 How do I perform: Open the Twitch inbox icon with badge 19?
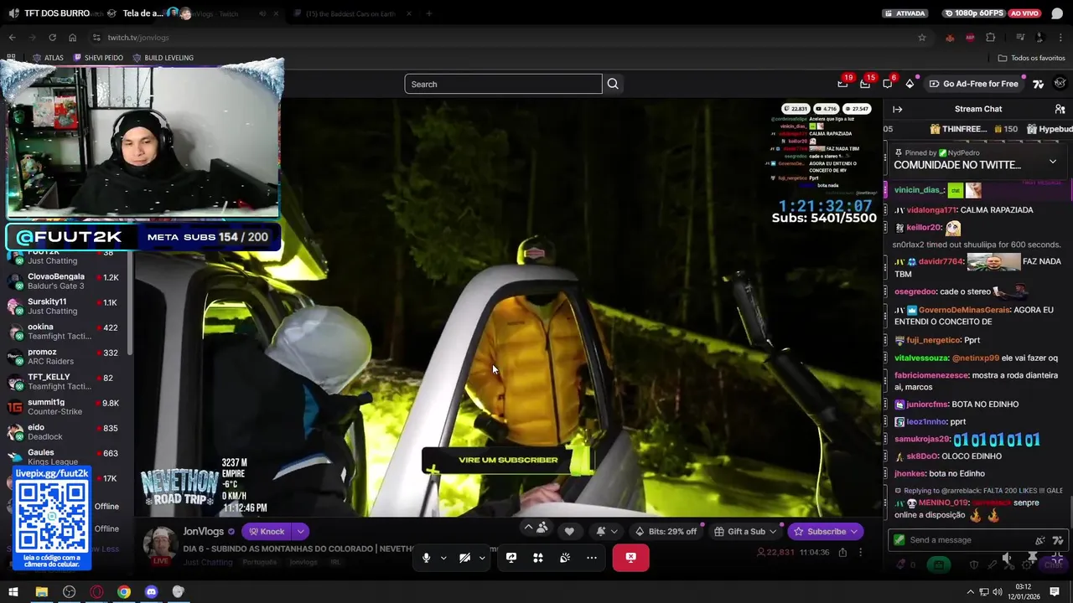[x=842, y=84]
